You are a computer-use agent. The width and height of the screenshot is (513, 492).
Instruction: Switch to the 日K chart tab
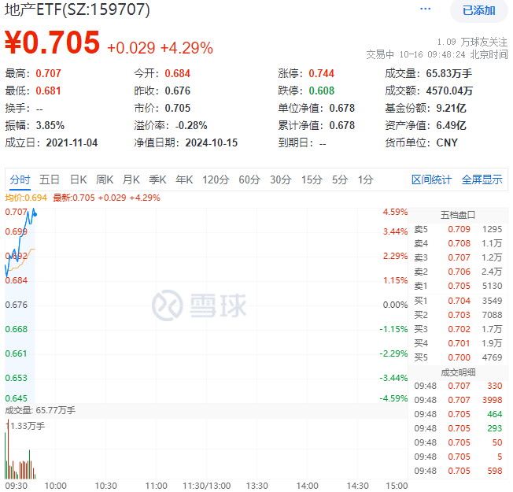(x=79, y=179)
